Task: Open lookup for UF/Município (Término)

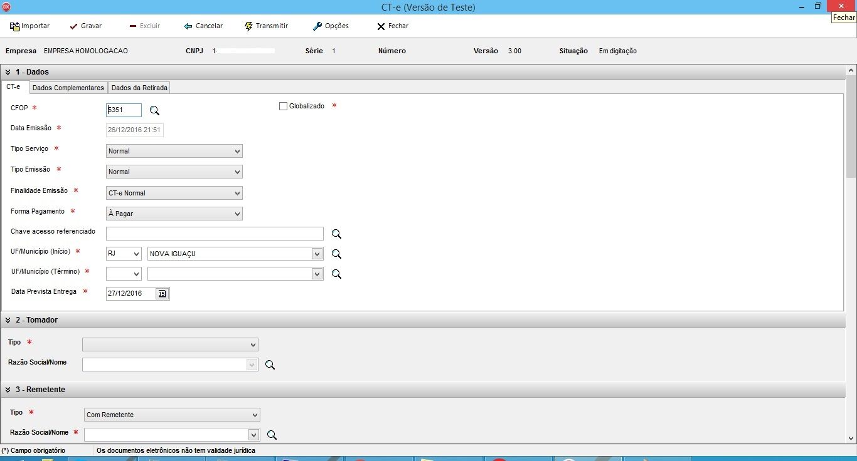Action: [336, 274]
